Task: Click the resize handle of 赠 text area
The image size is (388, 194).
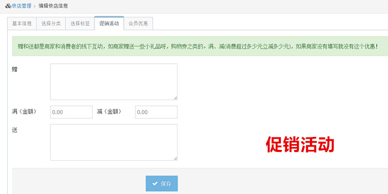Action: (175, 97)
